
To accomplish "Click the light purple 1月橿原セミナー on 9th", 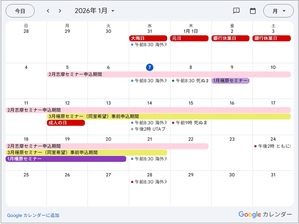I will point(230,81).
